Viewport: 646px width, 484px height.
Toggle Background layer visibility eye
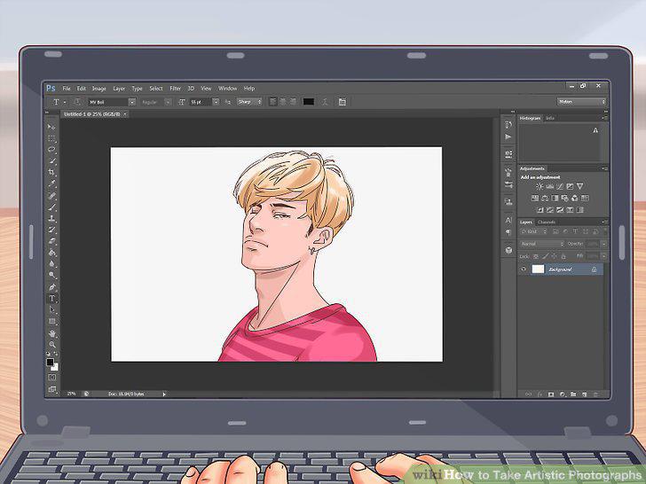click(x=524, y=269)
